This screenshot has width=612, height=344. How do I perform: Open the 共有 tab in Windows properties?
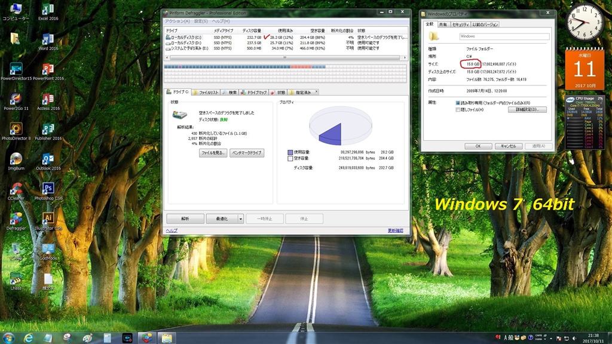pyautogui.click(x=443, y=24)
